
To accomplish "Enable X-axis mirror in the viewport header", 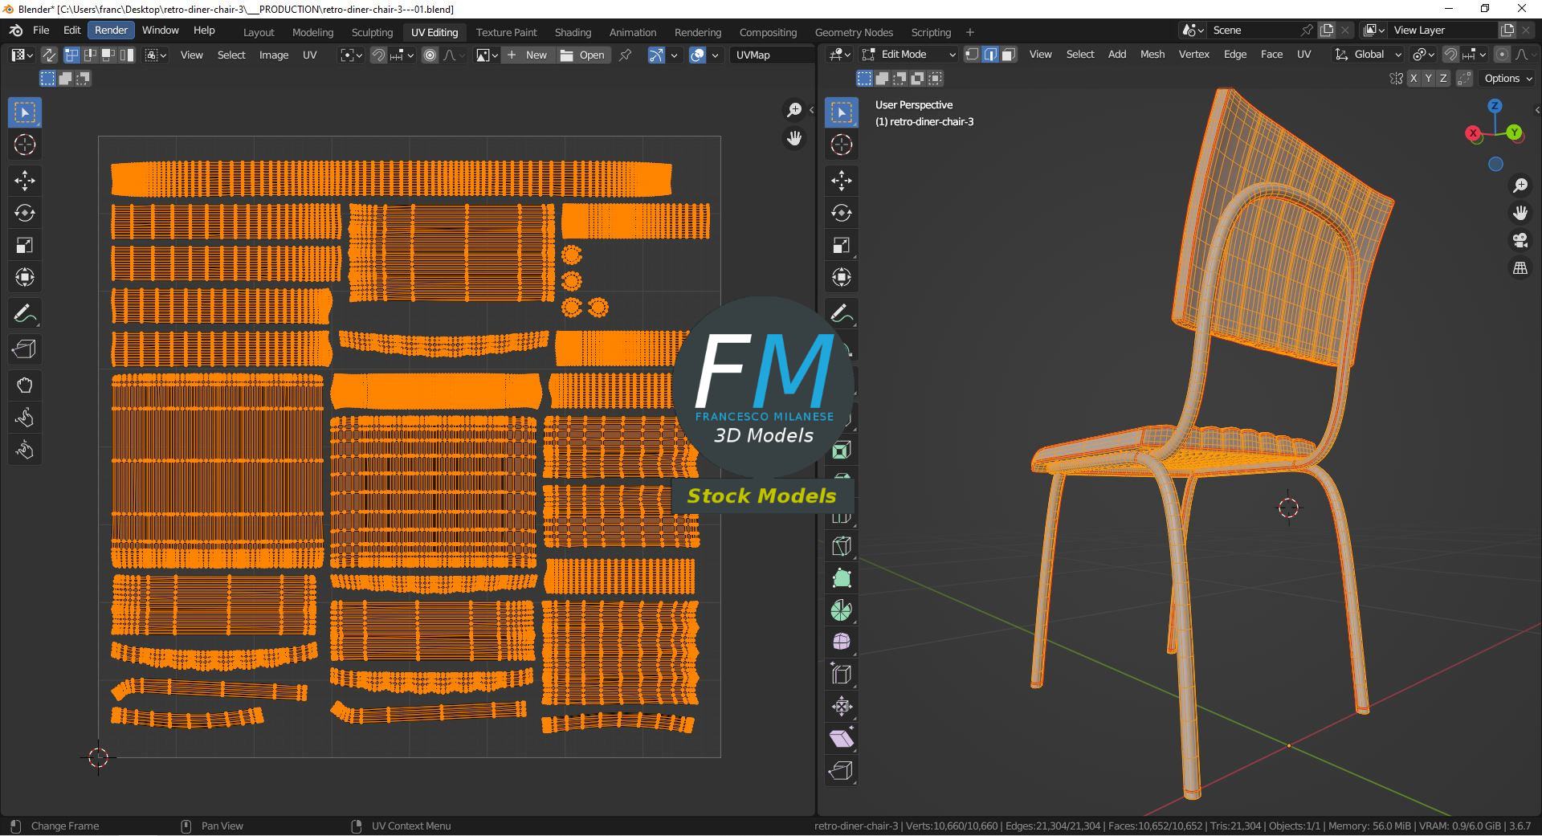I will (1413, 78).
